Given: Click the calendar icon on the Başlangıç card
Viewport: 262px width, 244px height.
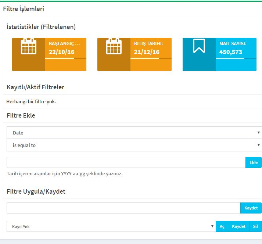Looking at the screenshot, I should click(x=28, y=47).
